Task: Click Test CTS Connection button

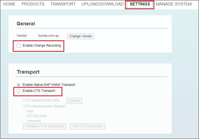Action: click(87, 126)
